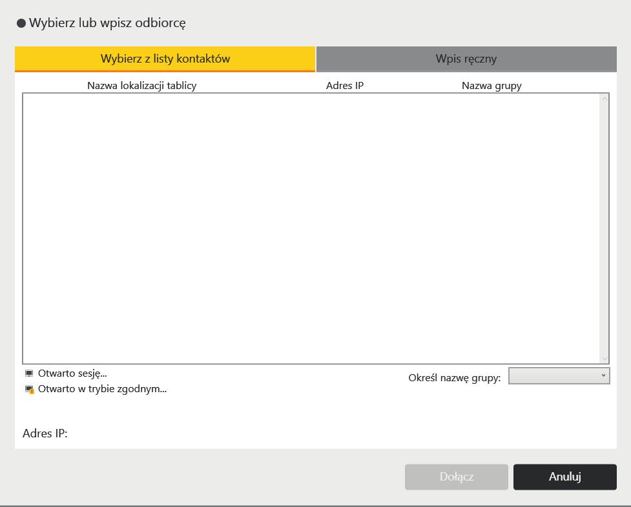Viewport: 631px width, 507px height.
Task: Click the Otwarto sesję... legend text
Action: (x=72, y=373)
